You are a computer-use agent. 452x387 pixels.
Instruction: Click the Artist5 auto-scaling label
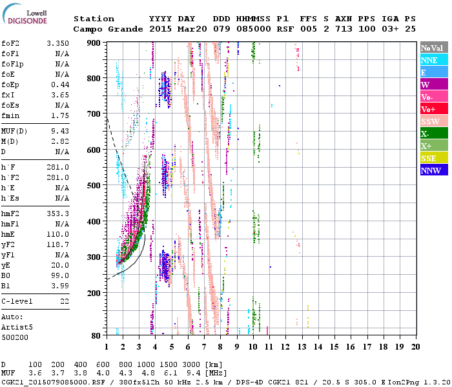[17, 328]
